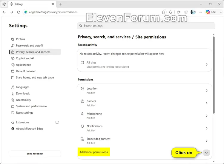Open Reset settings

click(x=35, y=113)
